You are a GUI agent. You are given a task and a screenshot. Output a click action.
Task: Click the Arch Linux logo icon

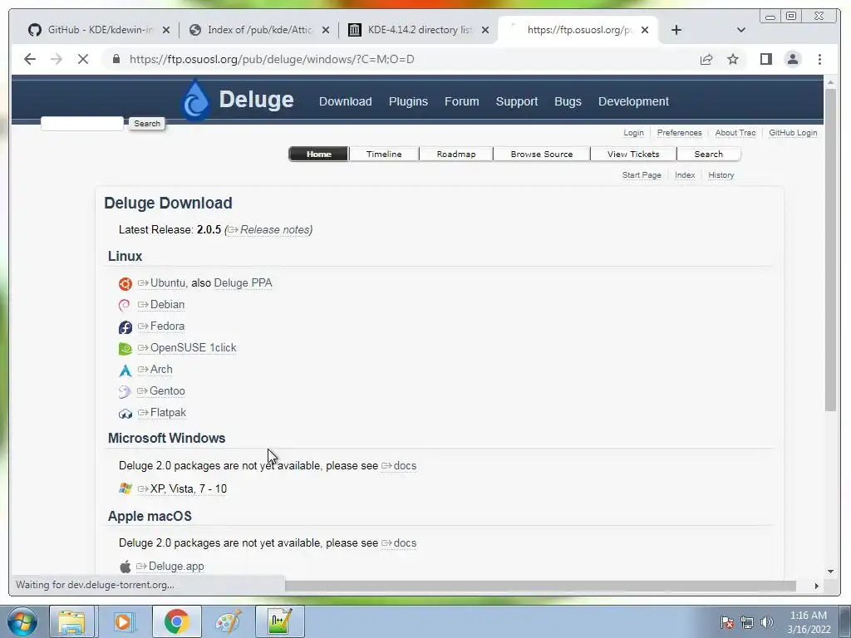pyautogui.click(x=125, y=371)
